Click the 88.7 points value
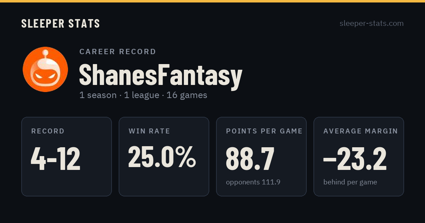Screen dimensions: 425x223 coord(250,159)
